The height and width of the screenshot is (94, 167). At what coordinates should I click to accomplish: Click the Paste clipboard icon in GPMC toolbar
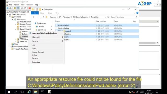click(25, 8)
